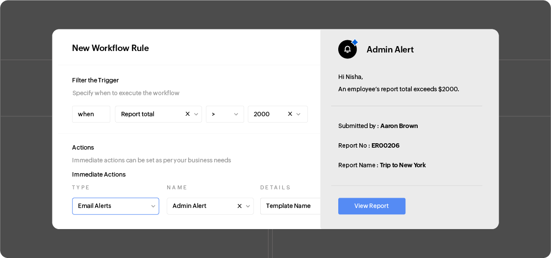Click the 'when' condition field
Image resolution: width=551 pixels, height=258 pixels.
(91, 114)
